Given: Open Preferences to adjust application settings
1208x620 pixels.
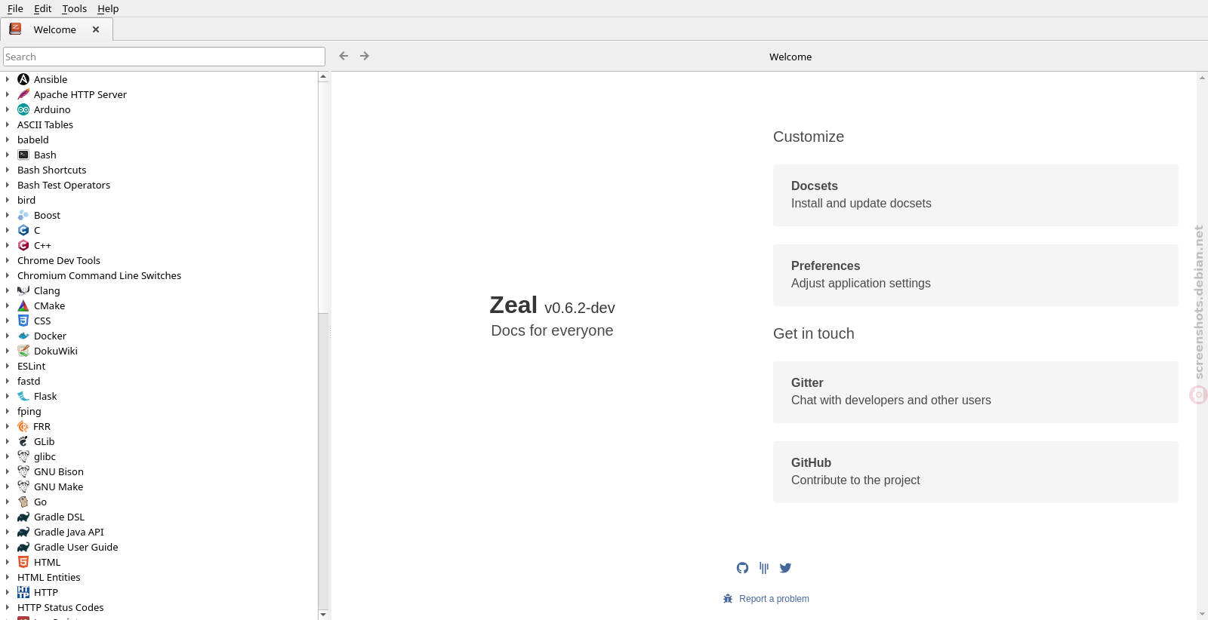Looking at the screenshot, I should tap(975, 275).
